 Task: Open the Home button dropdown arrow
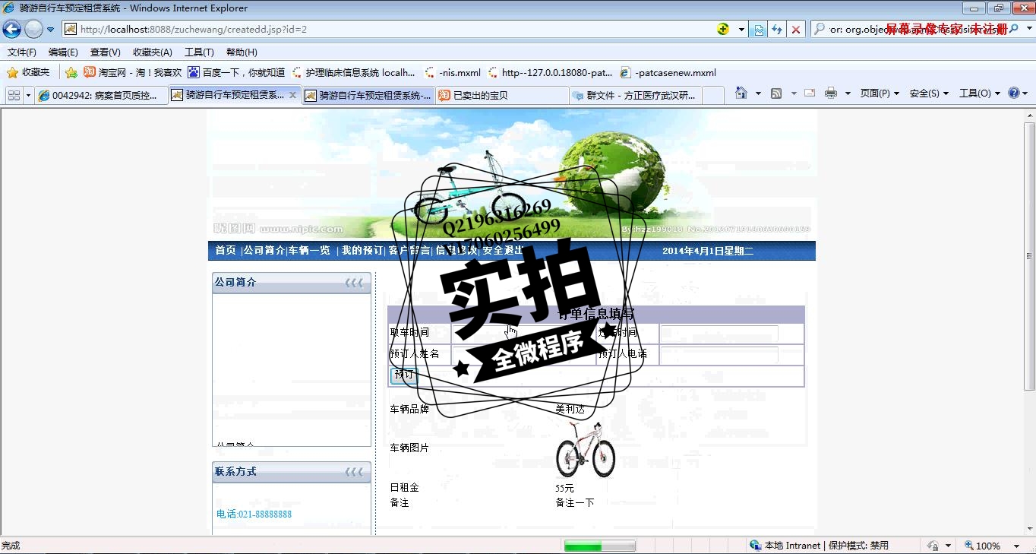click(758, 93)
